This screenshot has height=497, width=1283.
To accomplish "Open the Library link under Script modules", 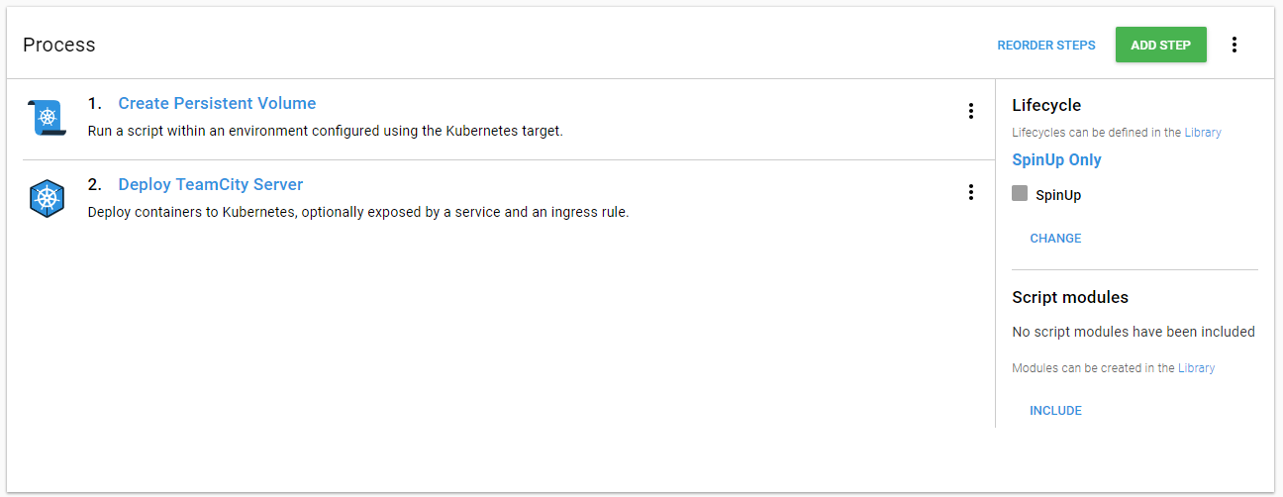I will [x=1196, y=368].
